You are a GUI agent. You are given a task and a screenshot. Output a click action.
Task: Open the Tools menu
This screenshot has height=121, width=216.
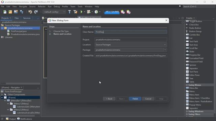point(80,7)
